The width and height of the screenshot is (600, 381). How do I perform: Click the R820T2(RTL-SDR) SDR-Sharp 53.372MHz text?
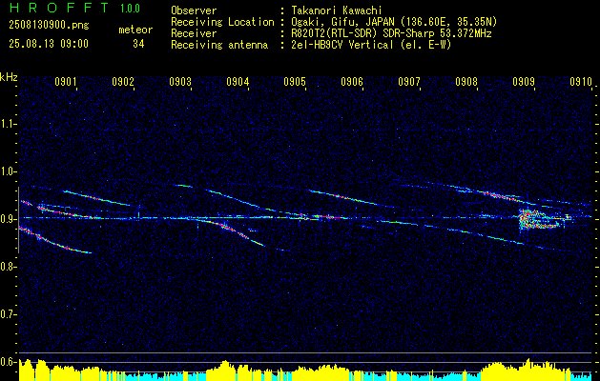click(390, 33)
